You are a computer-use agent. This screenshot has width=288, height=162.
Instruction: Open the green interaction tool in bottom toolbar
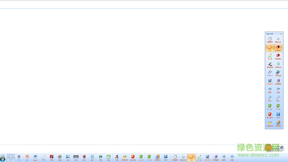[x=109, y=157]
